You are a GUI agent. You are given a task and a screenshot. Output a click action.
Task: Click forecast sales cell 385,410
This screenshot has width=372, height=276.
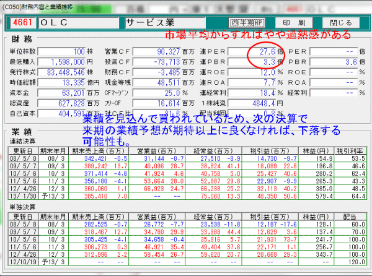[95, 196]
